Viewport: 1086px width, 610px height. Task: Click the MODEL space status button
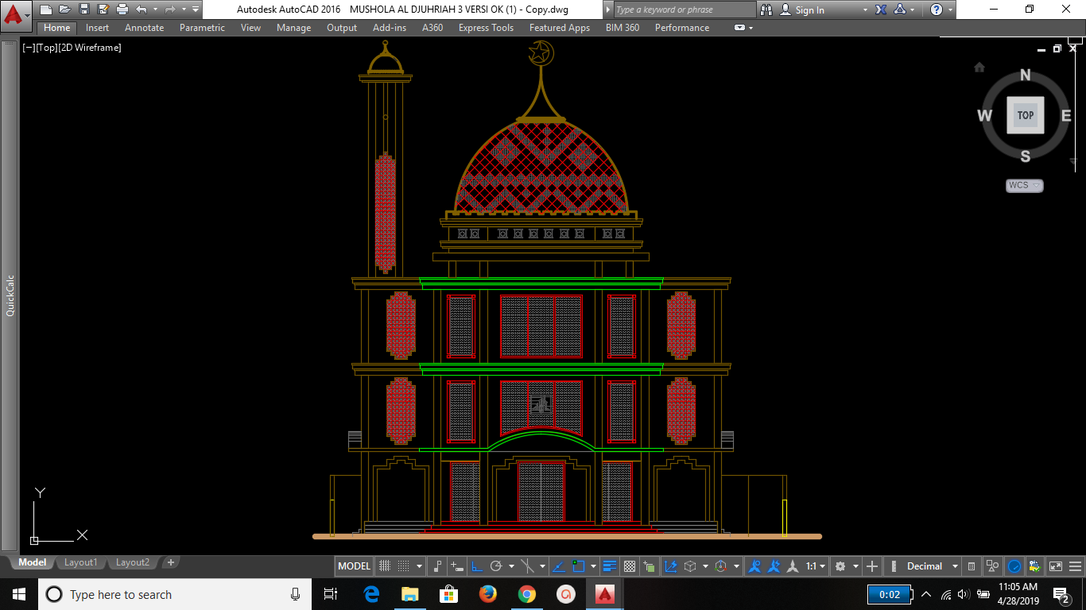pos(354,566)
